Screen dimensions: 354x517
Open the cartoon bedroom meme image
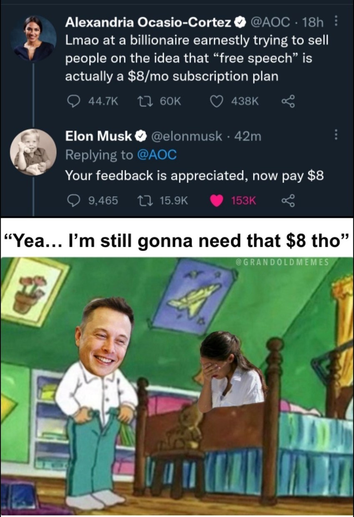(177, 385)
